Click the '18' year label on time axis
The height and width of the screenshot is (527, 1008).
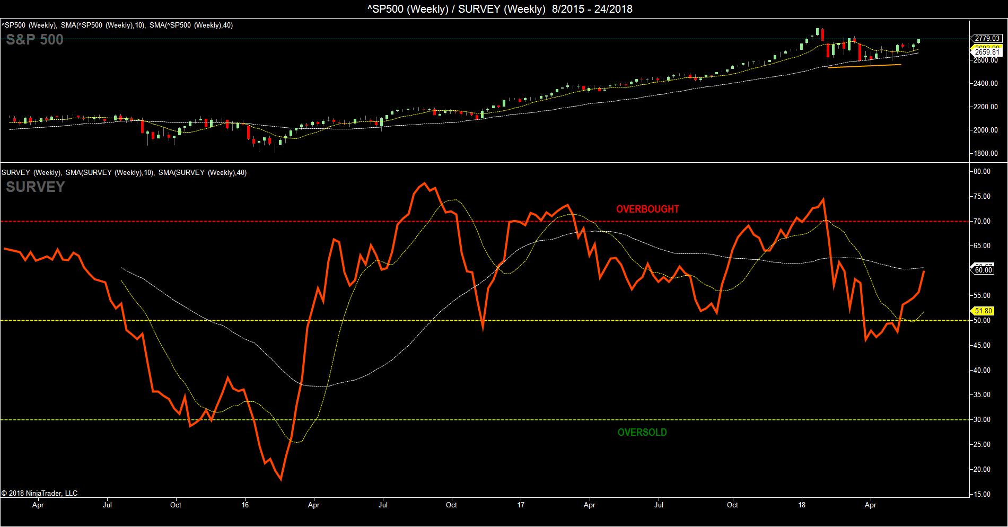pos(802,505)
